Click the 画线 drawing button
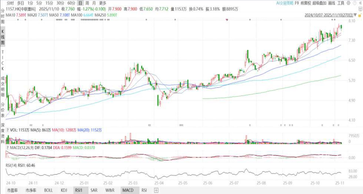The width and height of the screenshot is (363, 194). 331,3
